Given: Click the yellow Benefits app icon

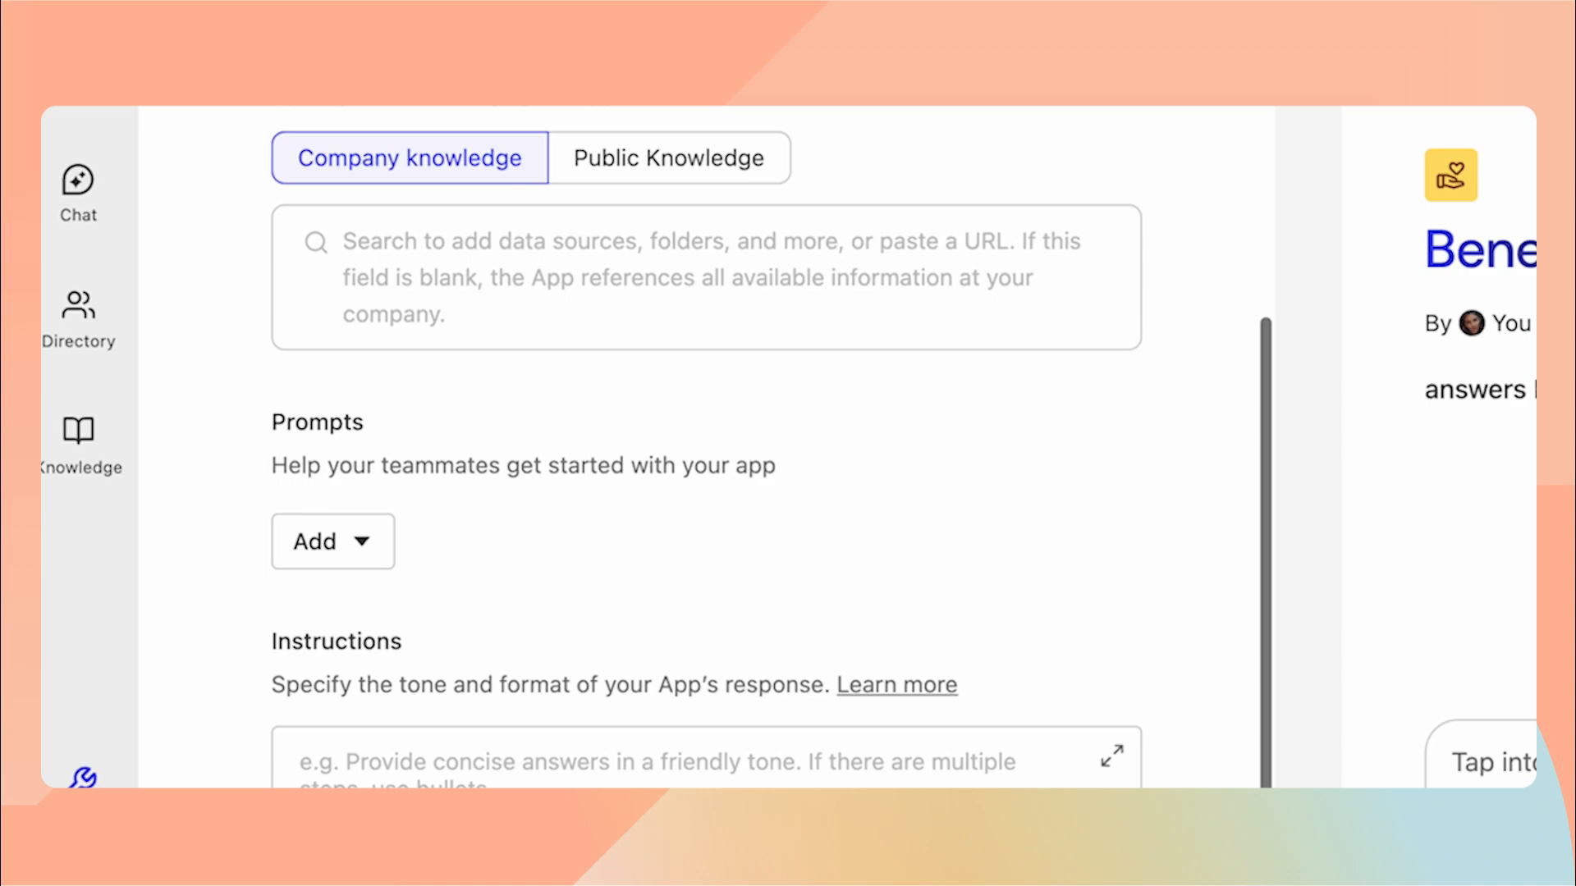Looking at the screenshot, I should point(1451,175).
